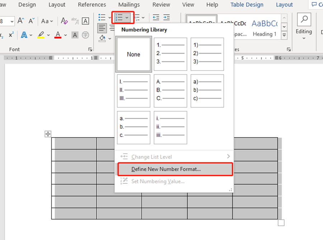
Task: Open the Font Color dropdown arrow
Action: [66, 35]
